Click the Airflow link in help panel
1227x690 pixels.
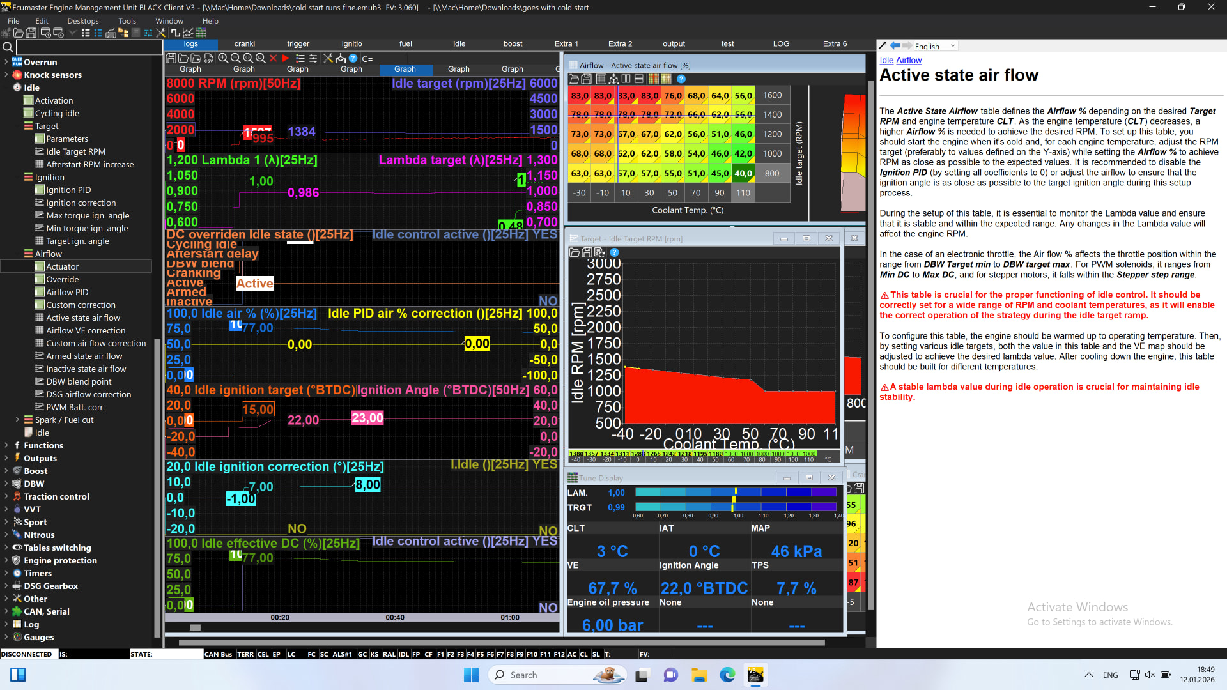909,60
